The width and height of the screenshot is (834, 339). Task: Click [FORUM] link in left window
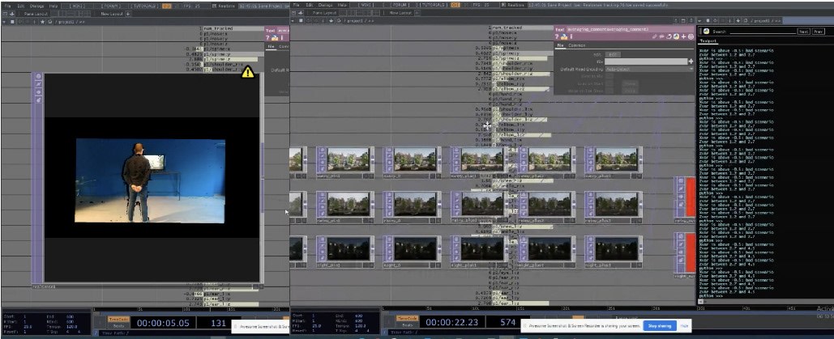(x=110, y=6)
